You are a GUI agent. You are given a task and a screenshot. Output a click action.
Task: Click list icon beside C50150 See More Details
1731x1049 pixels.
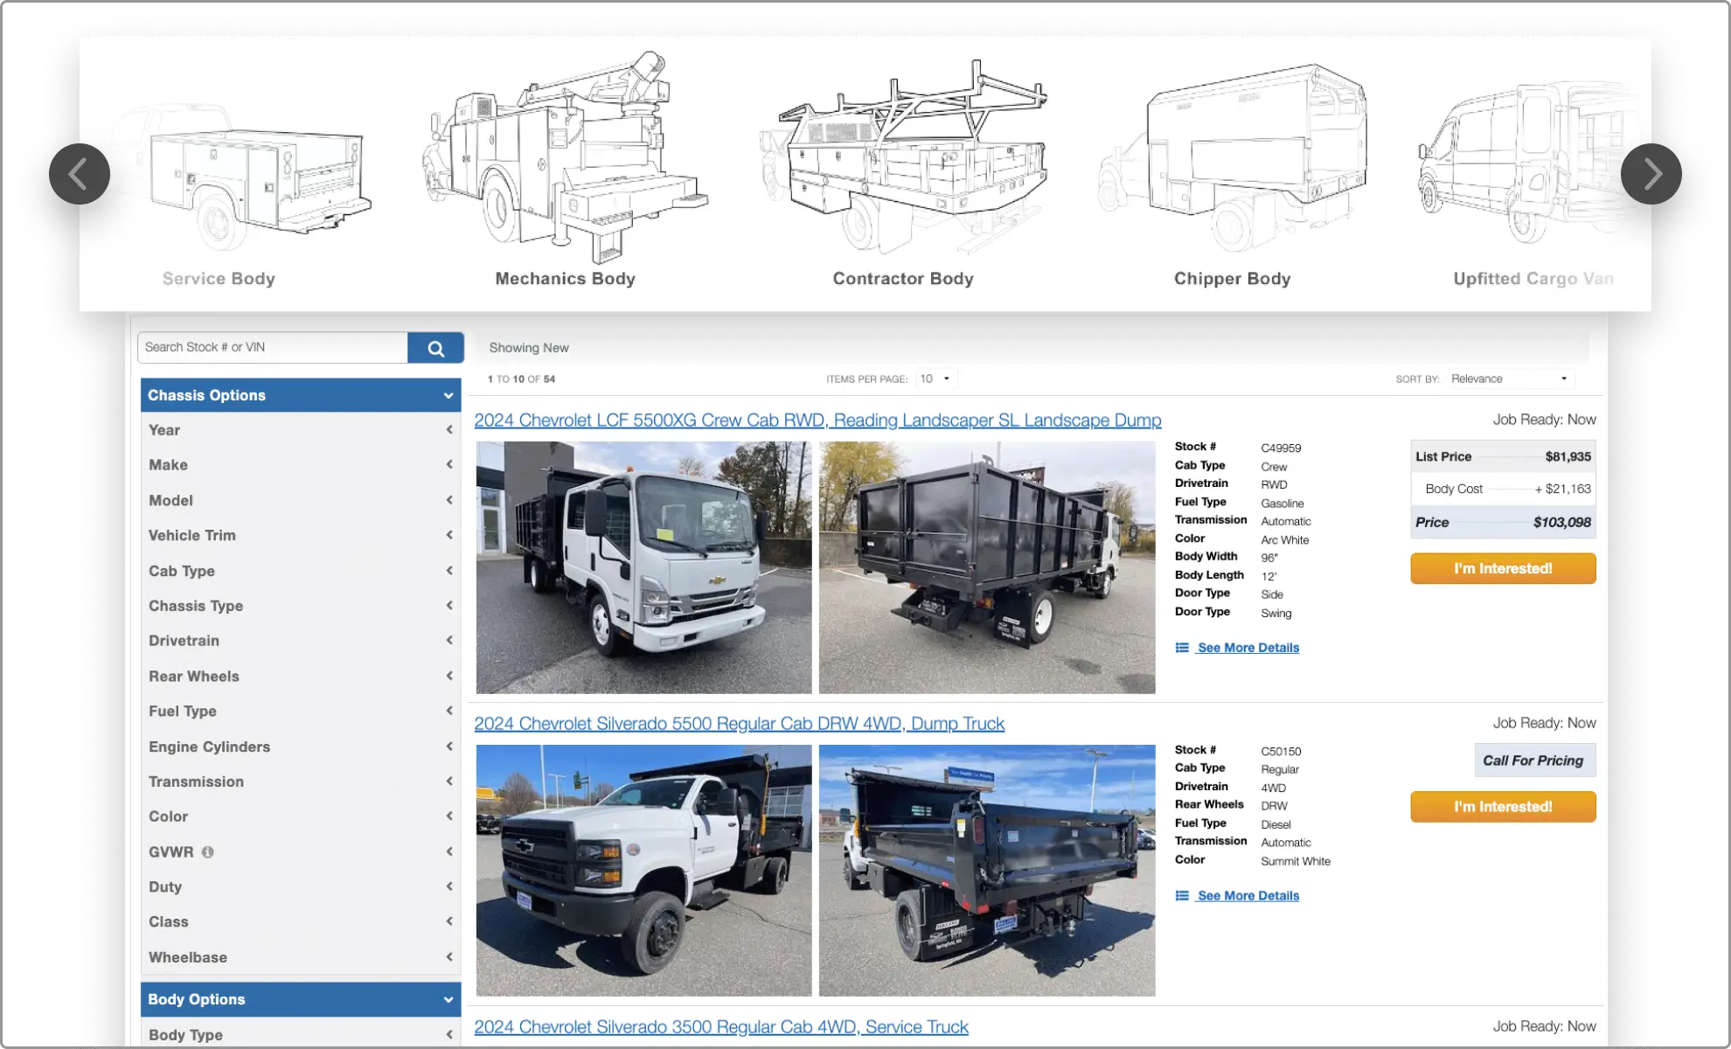pos(1182,896)
